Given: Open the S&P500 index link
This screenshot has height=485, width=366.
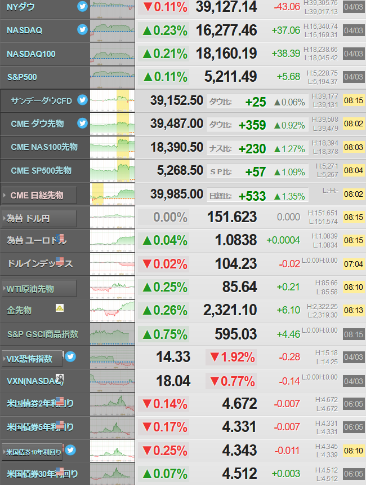Looking at the screenshot, I should point(22,77).
